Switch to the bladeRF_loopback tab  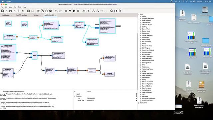tap(21, 15)
